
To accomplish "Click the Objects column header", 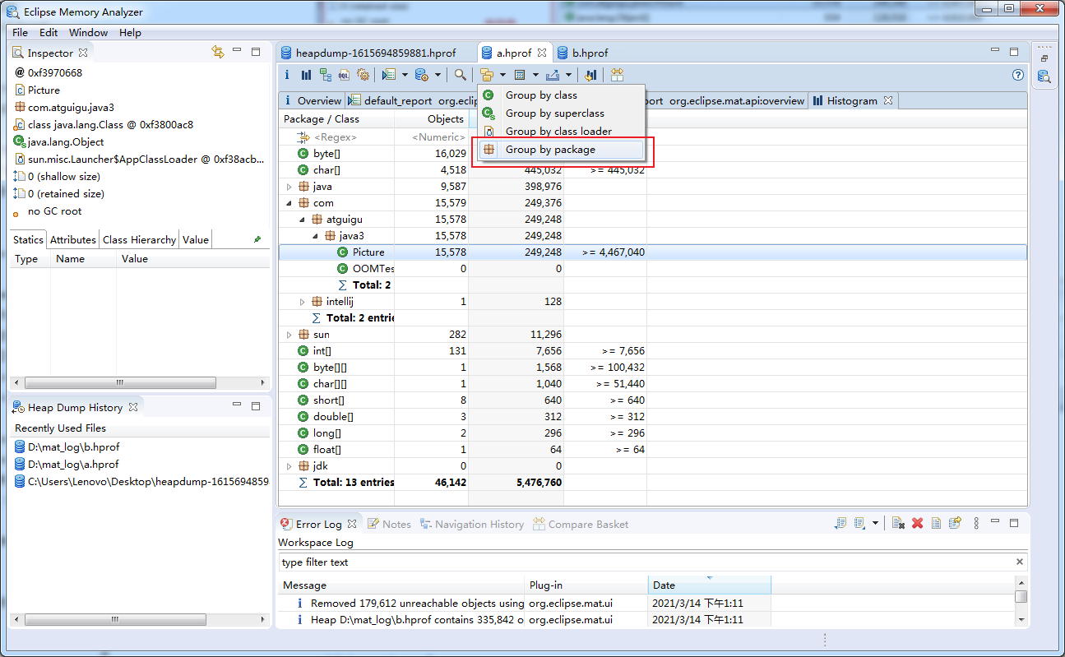I will coord(431,119).
